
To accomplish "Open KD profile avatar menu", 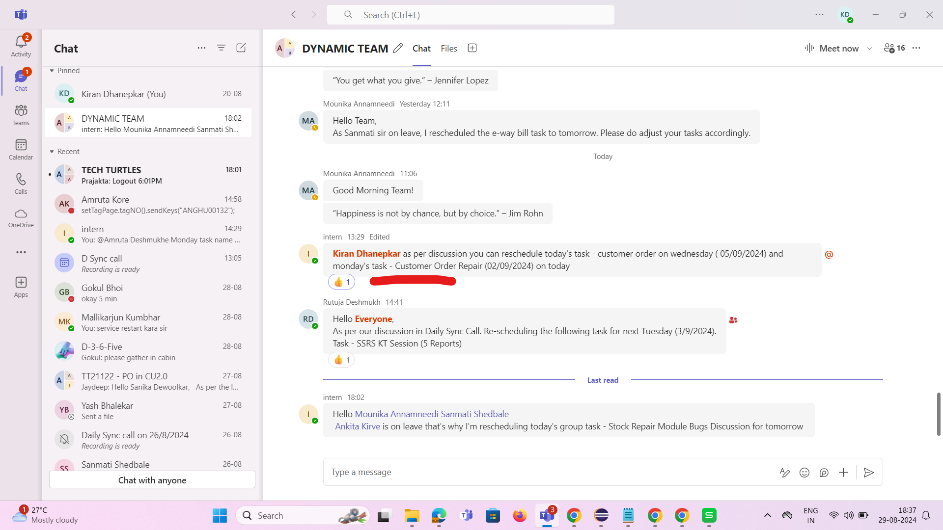I will [x=845, y=15].
